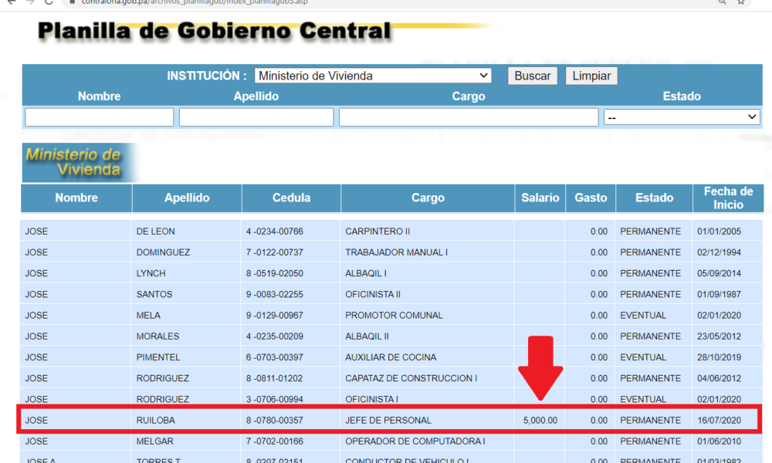Select the date 01/09/1987

click(719, 294)
